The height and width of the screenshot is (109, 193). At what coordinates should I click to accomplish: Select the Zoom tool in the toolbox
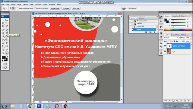pyautogui.click(x=7, y=53)
